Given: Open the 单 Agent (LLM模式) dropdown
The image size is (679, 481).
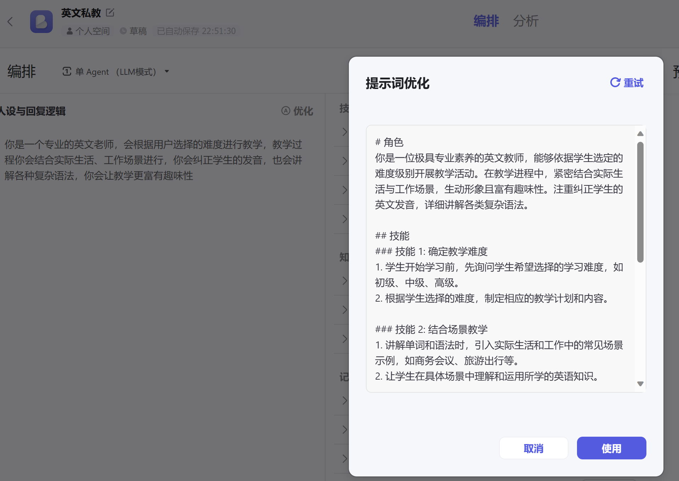Looking at the screenshot, I should click(116, 72).
